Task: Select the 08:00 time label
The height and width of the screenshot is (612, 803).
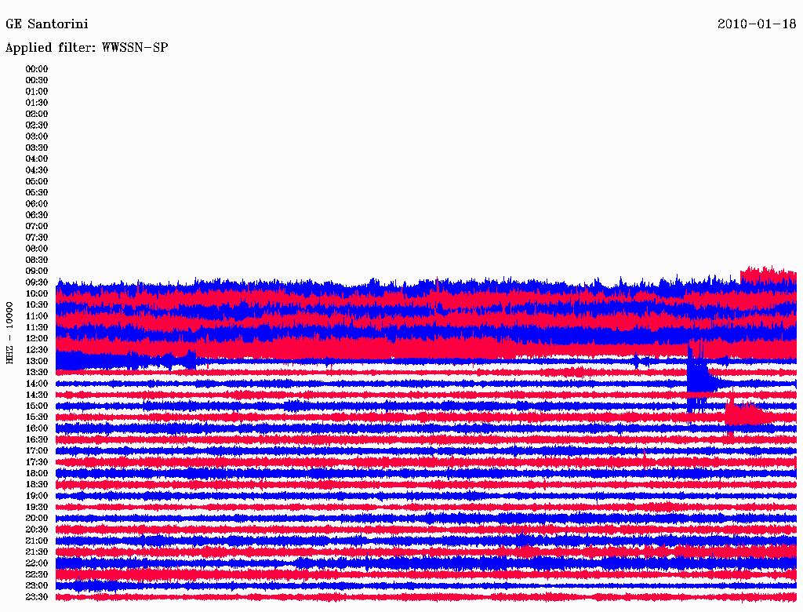Action: point(36,249)
